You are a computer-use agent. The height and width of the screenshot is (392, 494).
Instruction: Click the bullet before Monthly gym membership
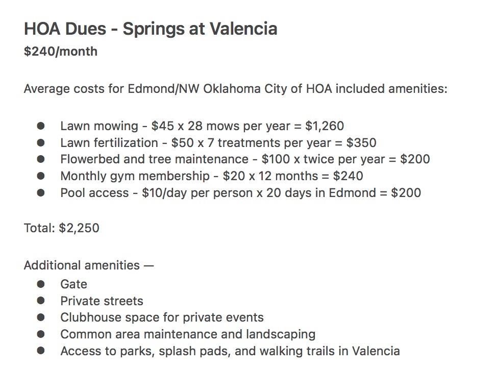[x=41, y=176]
